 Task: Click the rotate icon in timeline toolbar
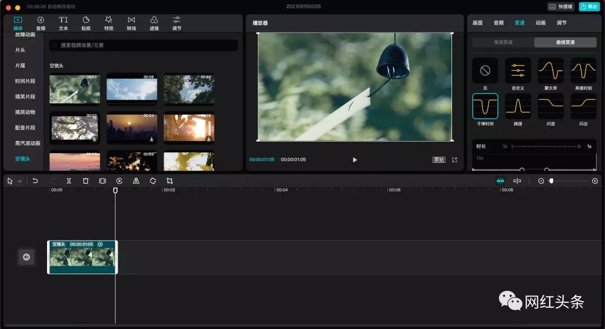pos(153,181)
